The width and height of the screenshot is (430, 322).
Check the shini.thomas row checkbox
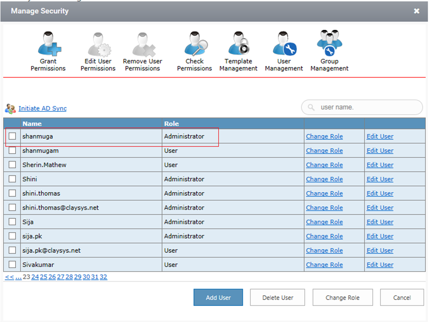(12, 193)
